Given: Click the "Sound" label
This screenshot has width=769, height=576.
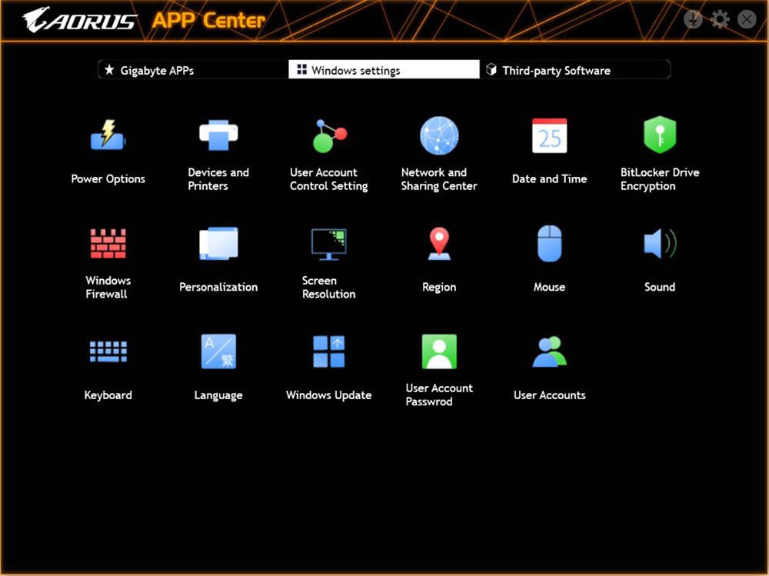Looking at the screenshot, I should 660,287.
